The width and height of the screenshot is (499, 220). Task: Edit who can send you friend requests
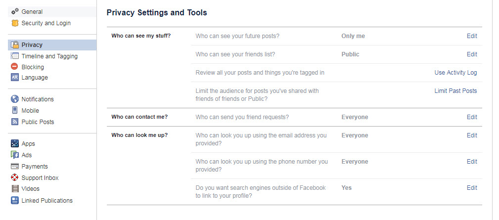[472, 117]
